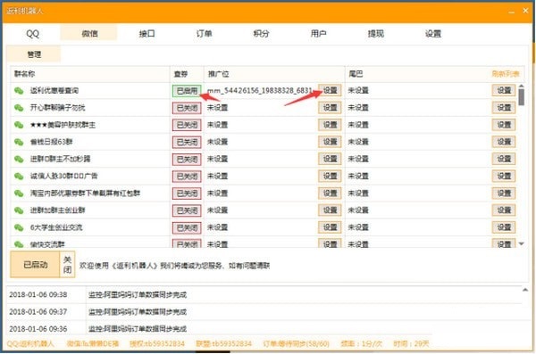The image size is (536, 354).
Task: Select the mm_54426156 promotion ID text
Action: click(x=260, y=91)
